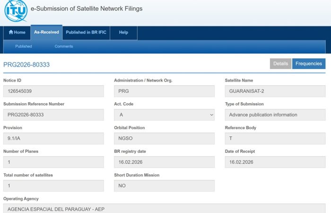This screenshot has width=331, height=213.
Task: Open the As-Received tab
Action: click(x=46, y=32)
